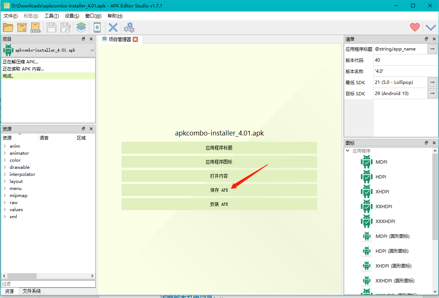Open the 文件(F) menu
Image resolution: width=439 pixels, height=298 pixels.
point(11,16)
